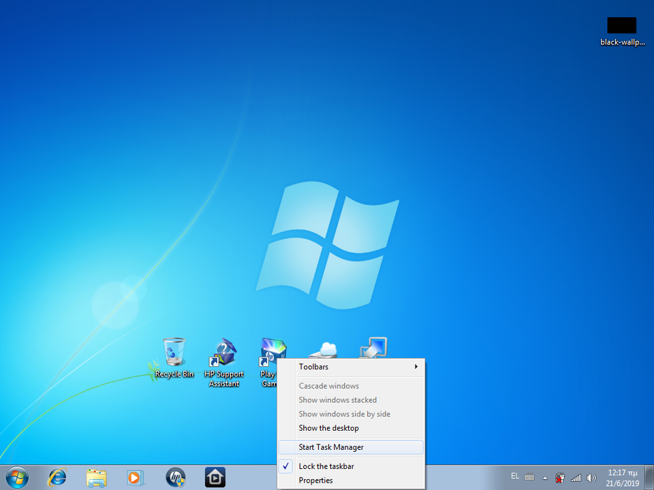Select the cloud drive desktop icon
Image resolution: width=654 pixels, height=490 pixels.
click(323, 350)
